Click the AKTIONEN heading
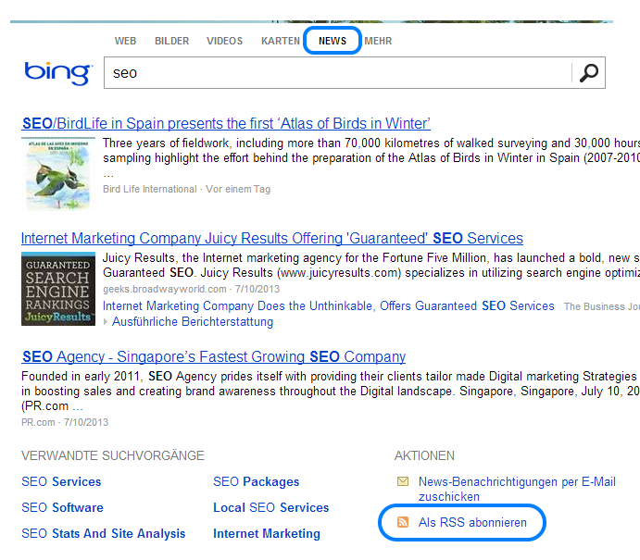The width and height of the screenshot is (640, 560). pos(424,455)
